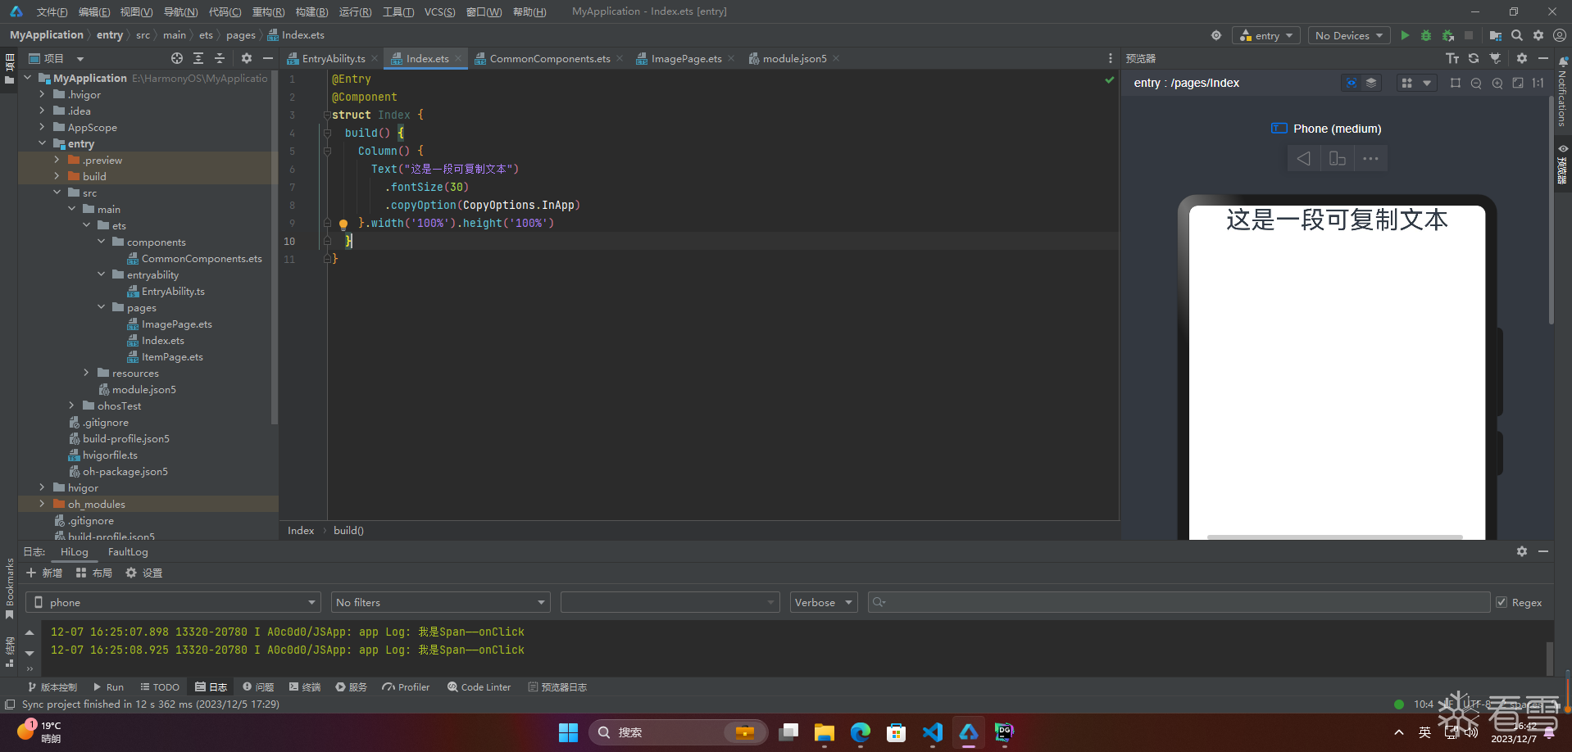Viewport: 1572px width, 752px height.
Task: Toggle the Regex checkbox in log search
Action: (x=1502, y=602)
